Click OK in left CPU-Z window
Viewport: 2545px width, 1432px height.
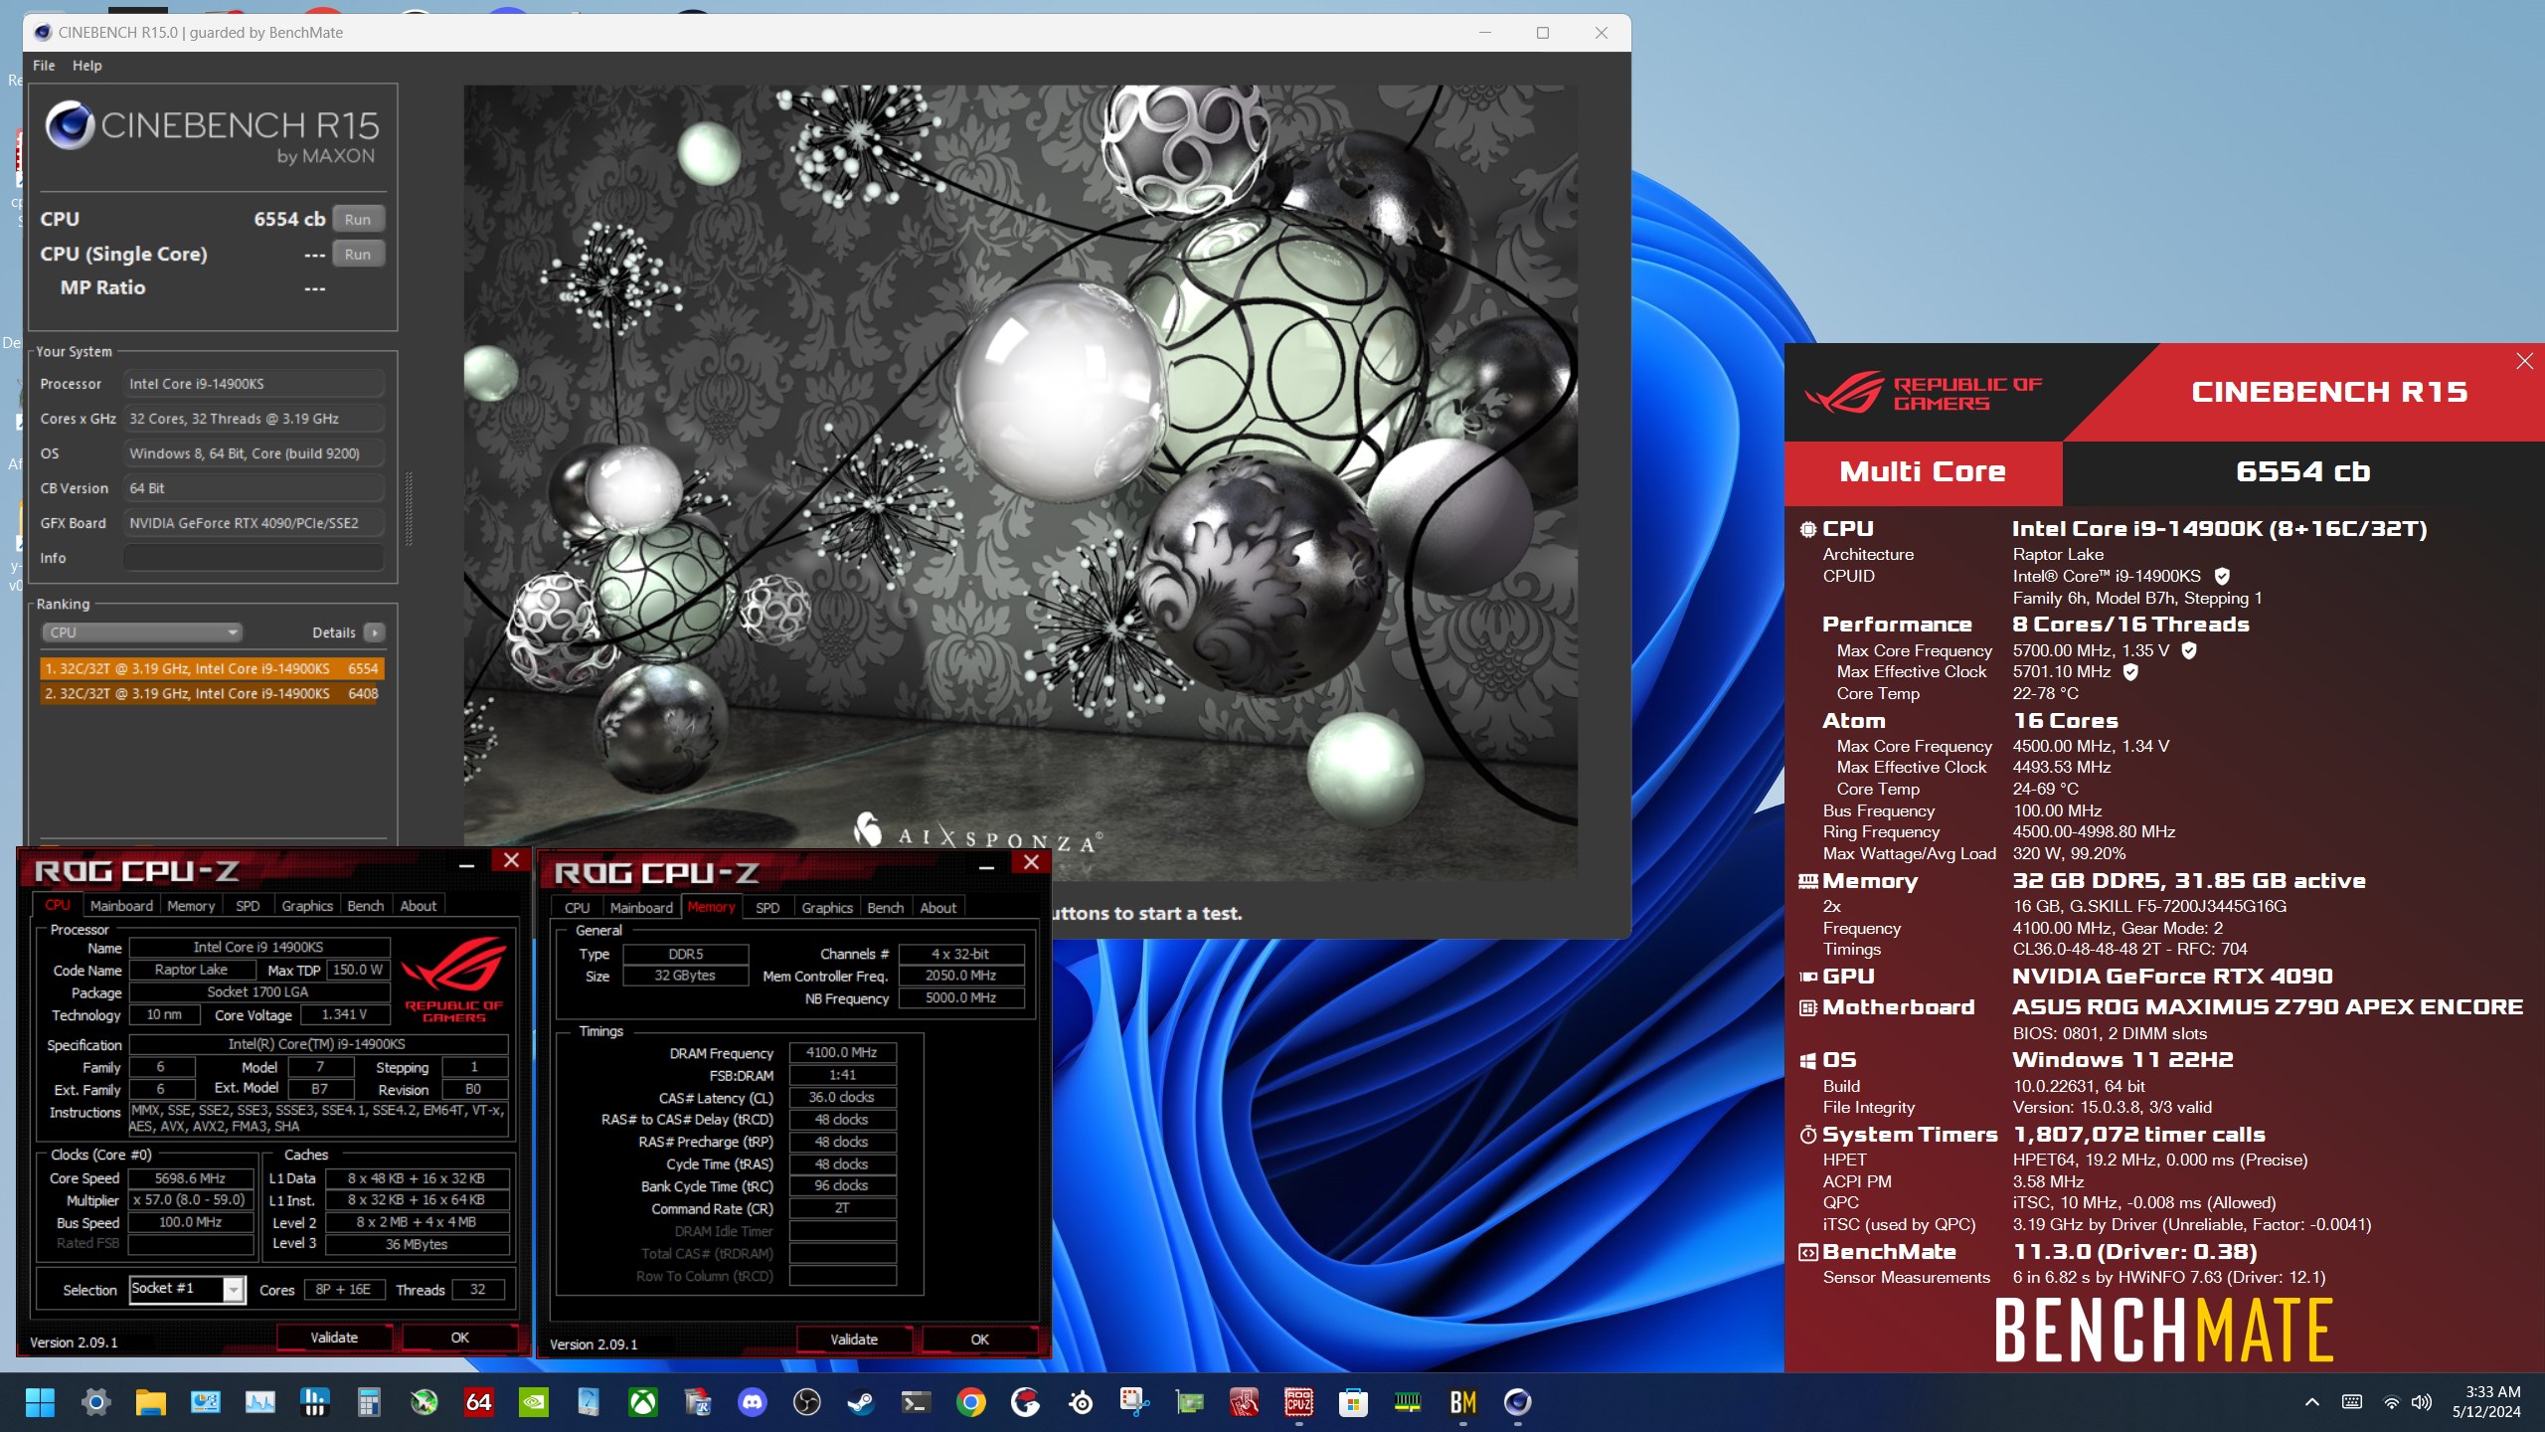(x=459, y=1339)
